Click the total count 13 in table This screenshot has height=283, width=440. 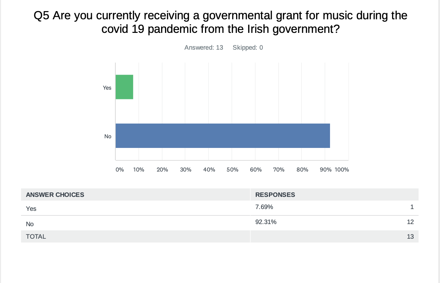[x=410, y=237]
